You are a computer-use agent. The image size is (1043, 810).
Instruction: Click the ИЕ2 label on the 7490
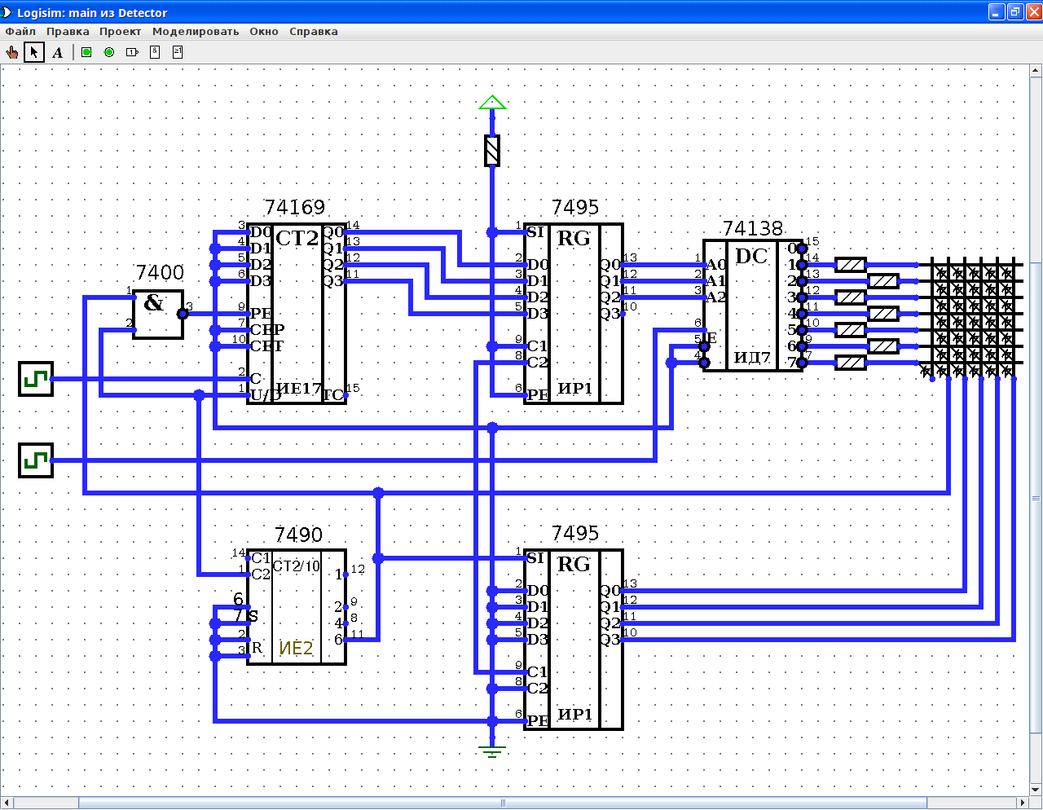296,648
